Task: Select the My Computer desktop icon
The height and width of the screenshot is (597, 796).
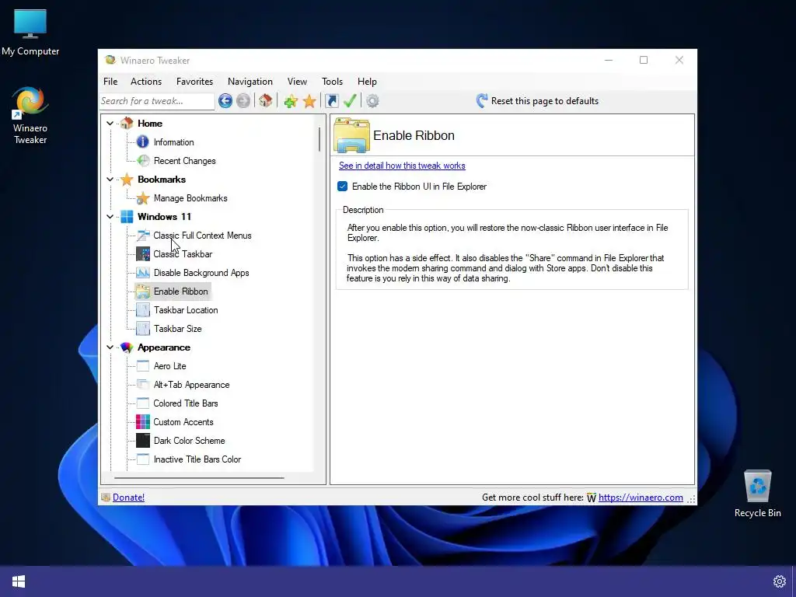Action: click(x=30, y=33)
